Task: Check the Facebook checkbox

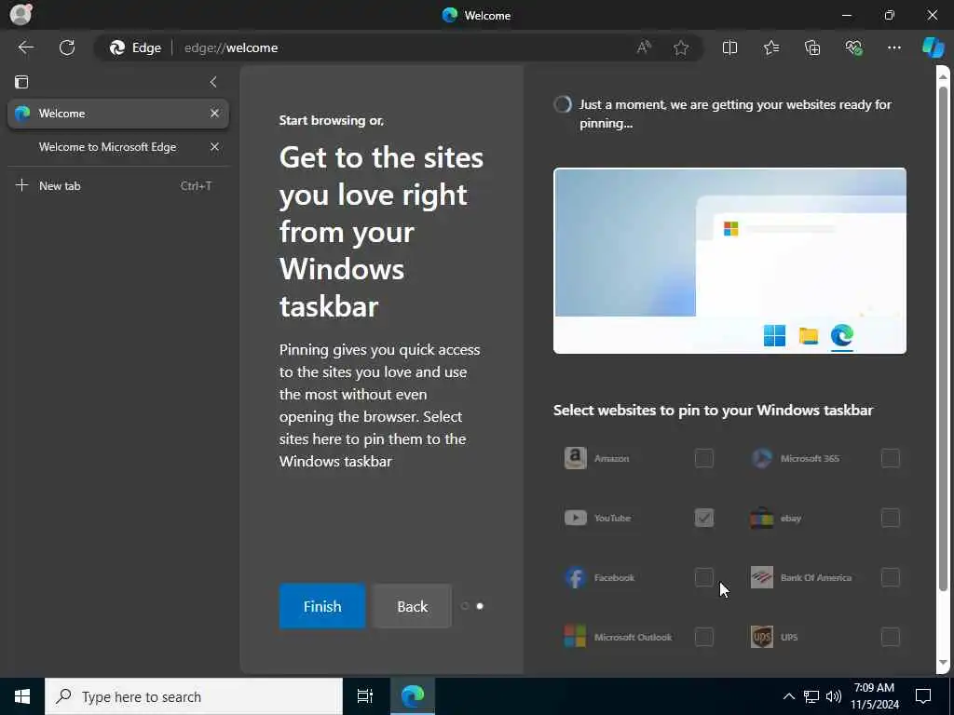Action: click(x=704, y=577)
